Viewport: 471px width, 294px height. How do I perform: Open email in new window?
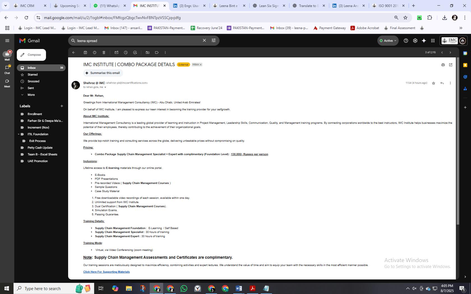click(x=451, y=65)
